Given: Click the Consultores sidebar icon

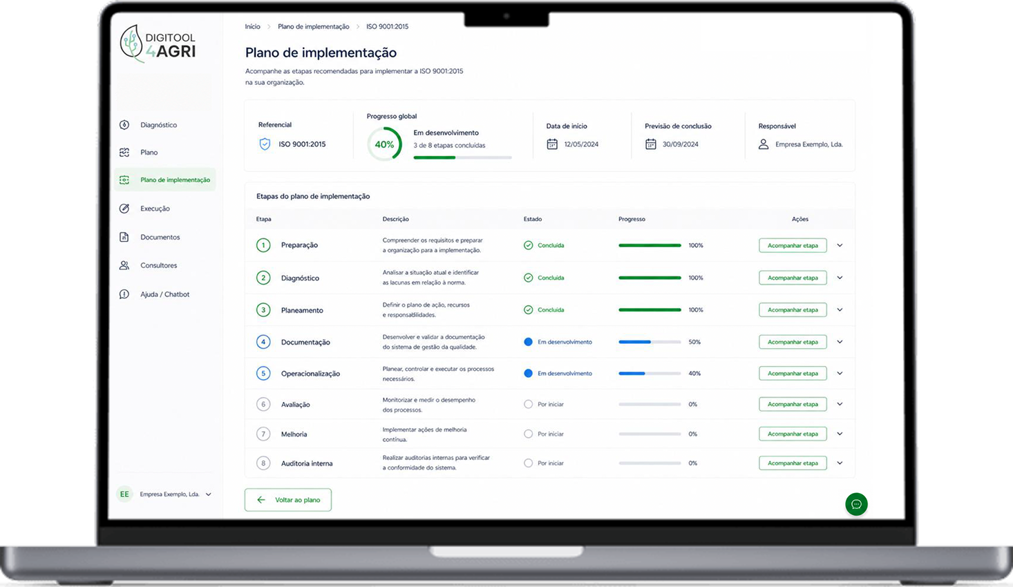Looking at the screenshot, I should pyautogui.click(x=124, y=265).
